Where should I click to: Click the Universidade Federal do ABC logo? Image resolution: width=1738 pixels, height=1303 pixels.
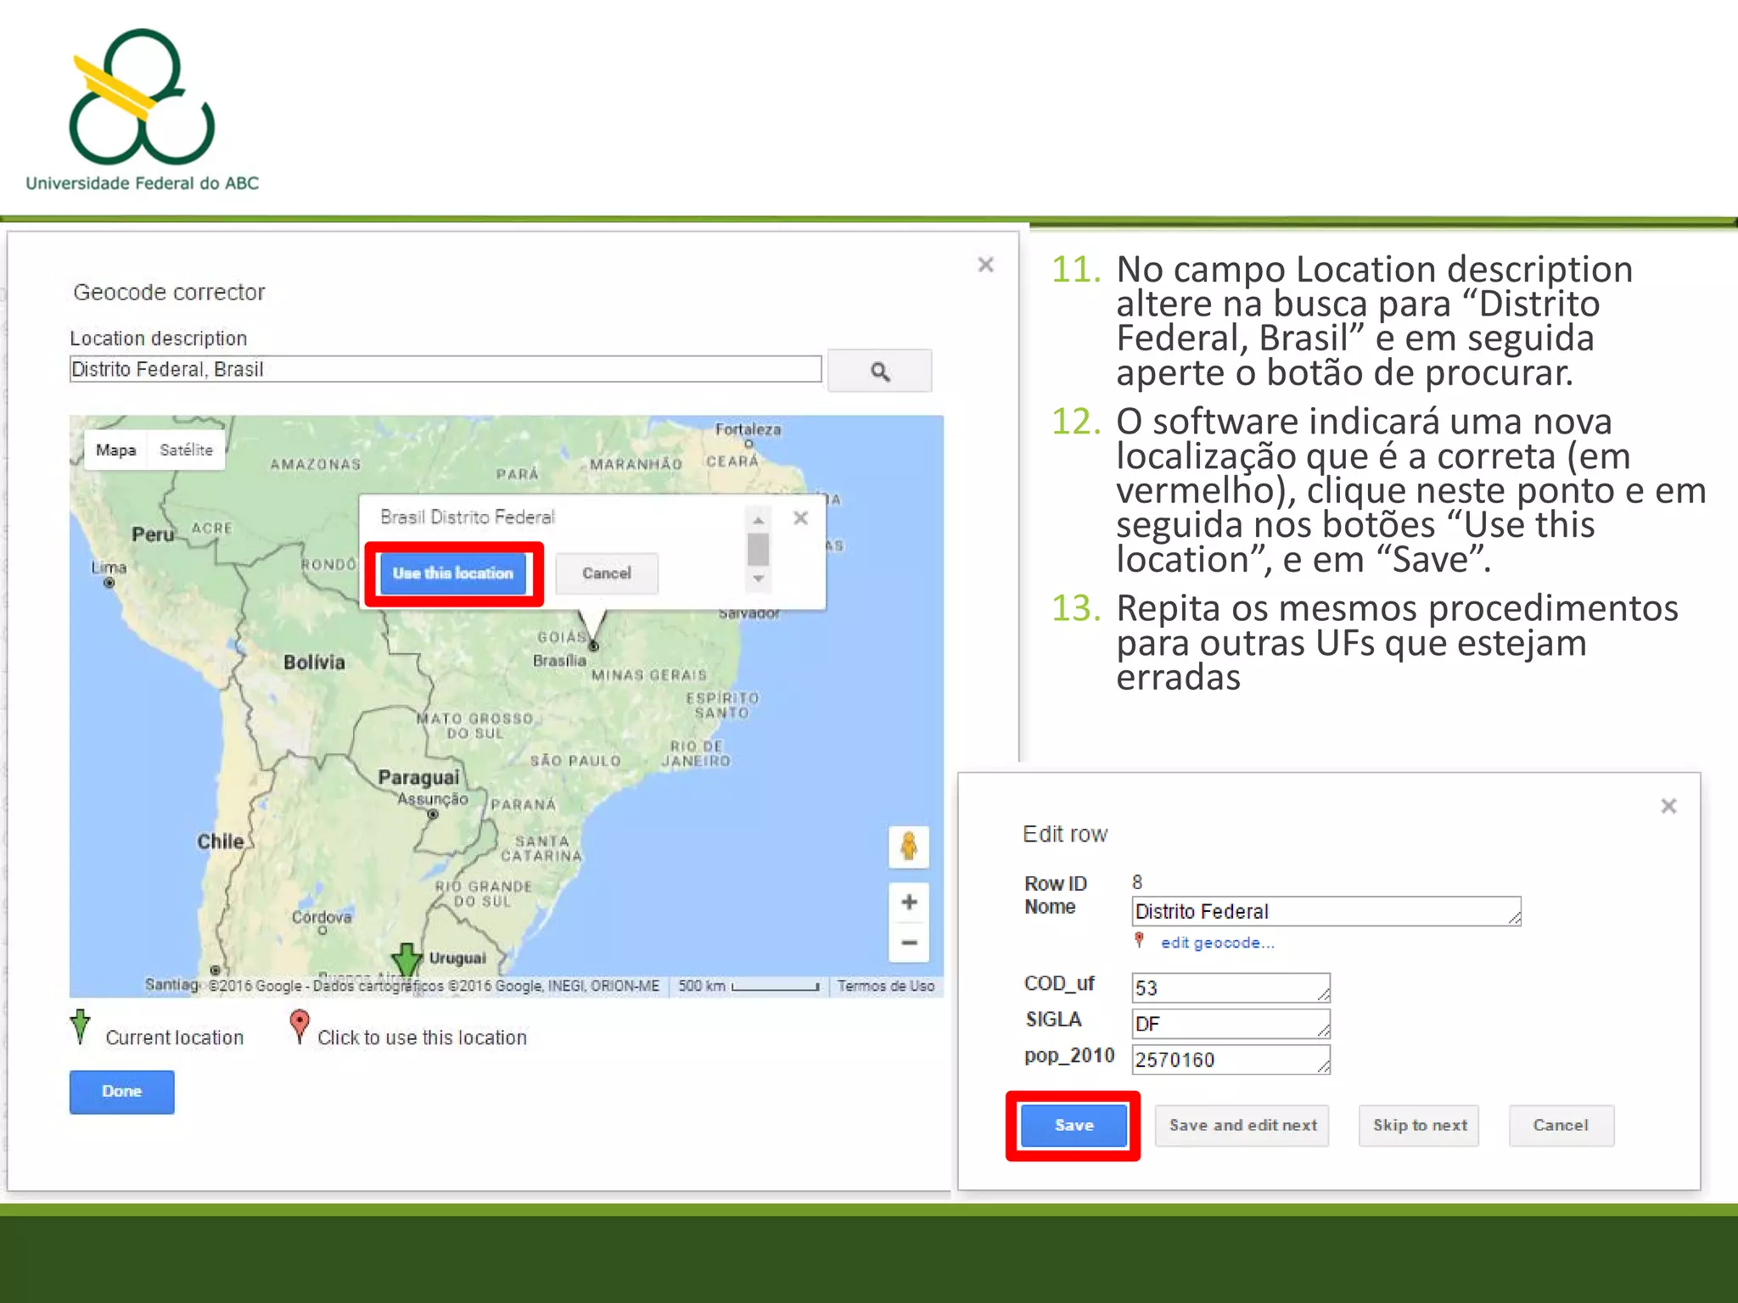coord(142,109)
